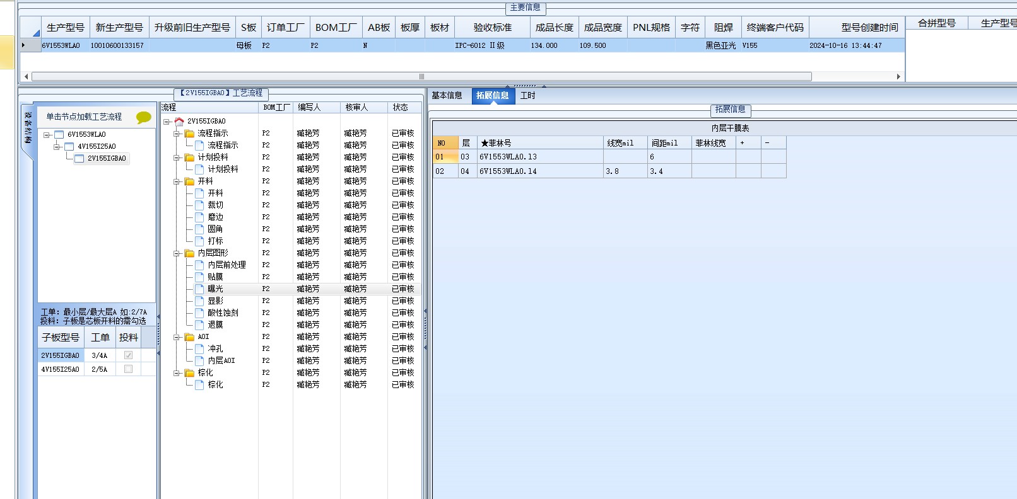The image size is (1017, 499).
Task: Select the 棕化 step under 棕化 folder
Action: [x=215, y=384]
